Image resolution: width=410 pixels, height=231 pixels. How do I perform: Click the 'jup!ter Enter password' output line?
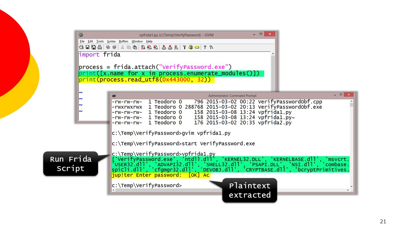pyautogui.click(x=160, y=175)
